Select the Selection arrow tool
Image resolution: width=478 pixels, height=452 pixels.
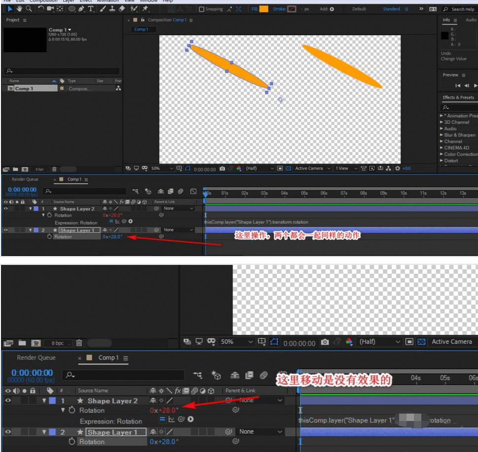10,9
